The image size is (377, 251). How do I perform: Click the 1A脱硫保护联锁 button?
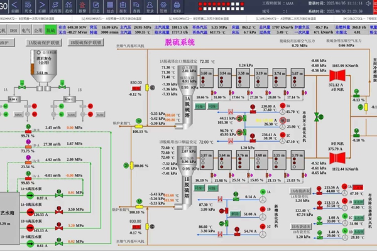pos(44,43)
